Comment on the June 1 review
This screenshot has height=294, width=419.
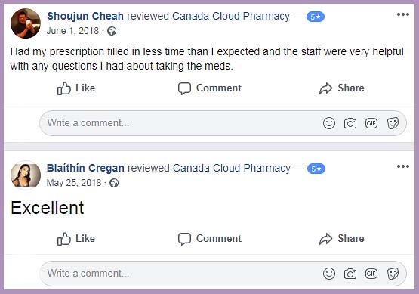coord(210,88)
